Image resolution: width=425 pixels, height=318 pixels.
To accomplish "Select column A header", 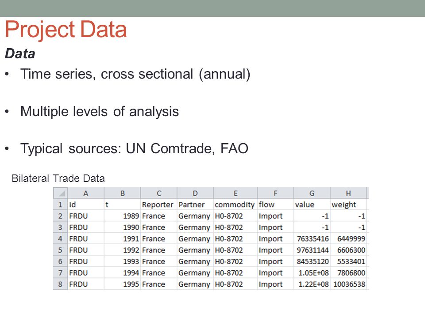I will click(85, 193).
